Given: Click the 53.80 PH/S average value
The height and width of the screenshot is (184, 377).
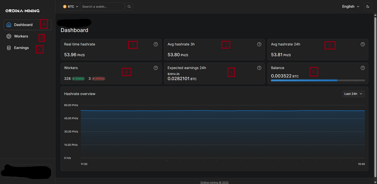Looking at the screenshot, I should 178,55.
